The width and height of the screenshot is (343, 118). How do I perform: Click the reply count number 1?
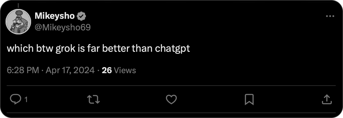26,100
